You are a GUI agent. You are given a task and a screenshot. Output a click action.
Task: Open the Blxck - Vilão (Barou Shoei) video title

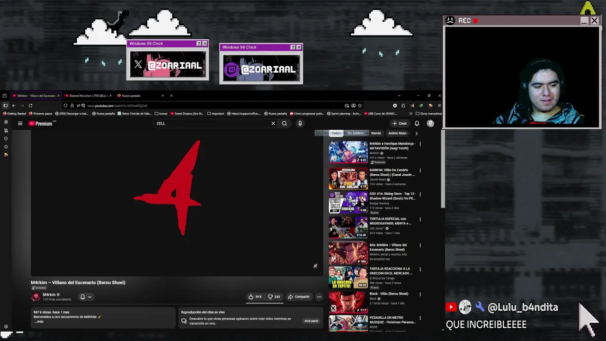pyautogui.click(x=389, y=294)
